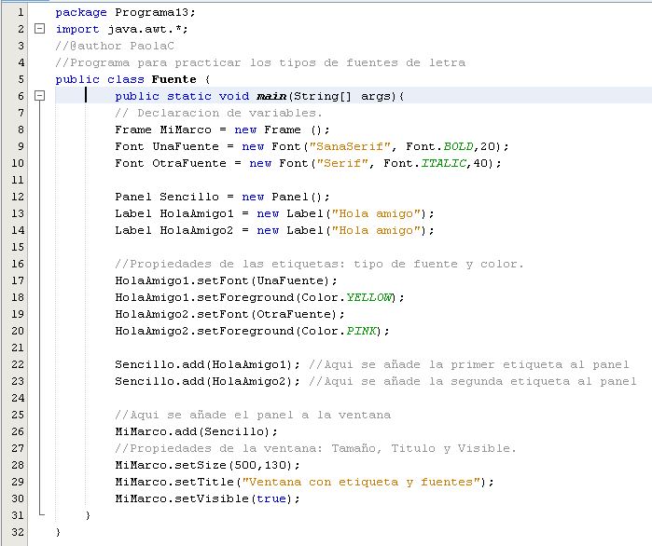
Task: Place cursor in 'import java.awt.*;' statement
Action: (x=122, y=29)
